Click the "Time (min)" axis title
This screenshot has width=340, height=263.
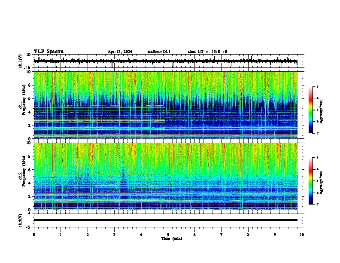[172, 239]
